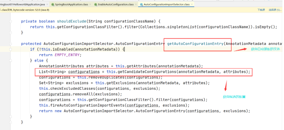Open the EnableAutoConfiguration.class tab

click(x=116, y=5)
